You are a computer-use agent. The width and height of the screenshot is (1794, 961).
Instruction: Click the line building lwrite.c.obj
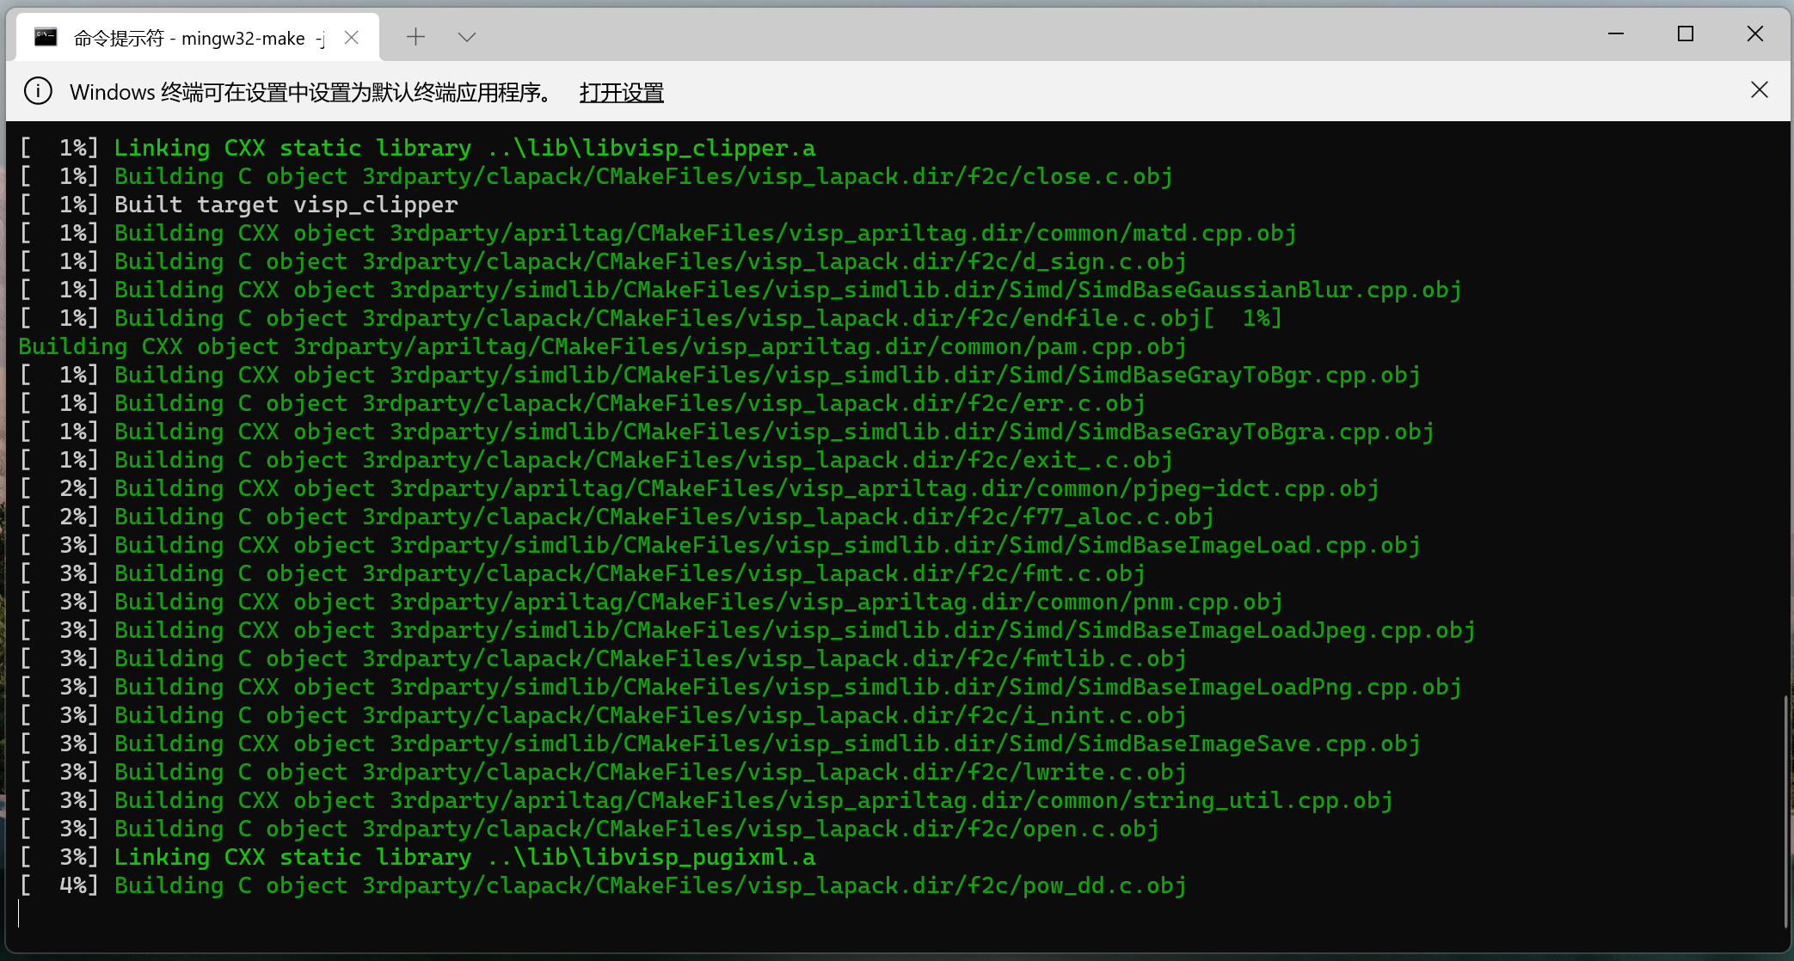point(603,772)
